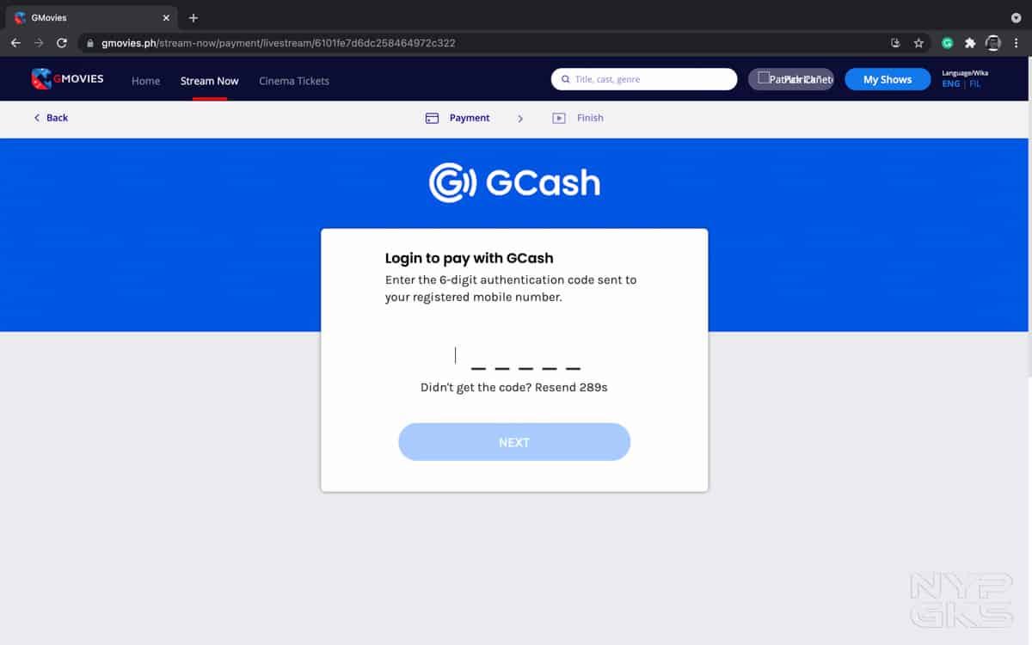Click the Back link below the header
The image size is (1032, 645).
(51, 118)
